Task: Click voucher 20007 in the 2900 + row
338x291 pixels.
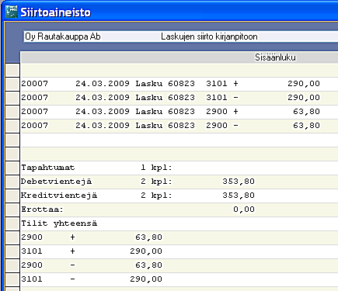Action: pos(34,112)
